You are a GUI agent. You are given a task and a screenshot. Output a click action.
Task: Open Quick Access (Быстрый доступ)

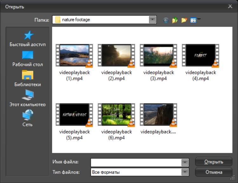pyautogui.click(x=28, y=38)
